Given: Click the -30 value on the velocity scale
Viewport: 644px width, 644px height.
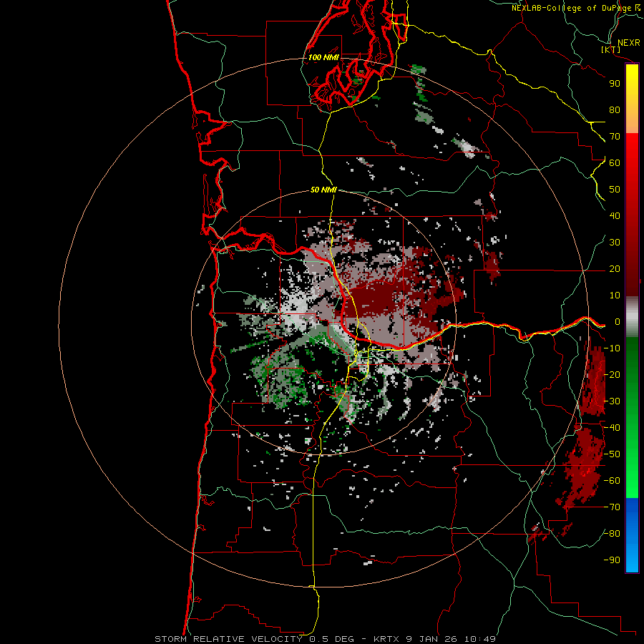Looking at the screenshot, I should click(612, 401).
